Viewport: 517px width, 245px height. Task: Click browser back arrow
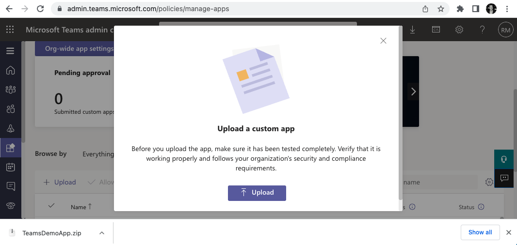pos(9,9)
